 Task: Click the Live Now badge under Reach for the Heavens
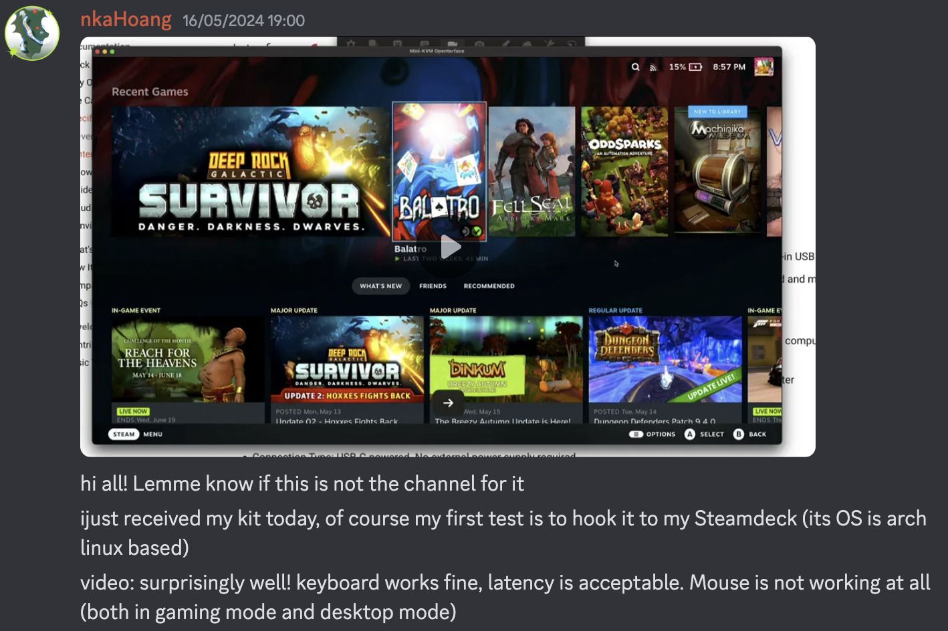pyautogui.click(x=132, y=411)
